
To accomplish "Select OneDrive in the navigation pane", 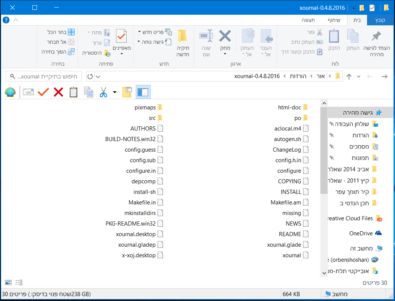I will (365, 233).
